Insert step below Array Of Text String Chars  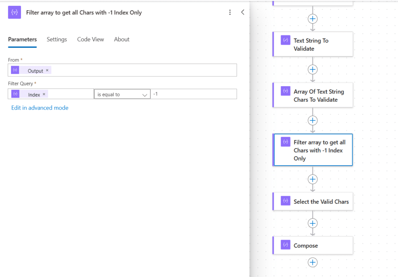pos(312,120)
